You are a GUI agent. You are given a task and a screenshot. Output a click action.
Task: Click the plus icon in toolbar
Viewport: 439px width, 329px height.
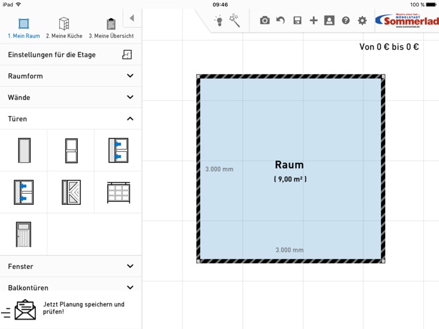pos(314,20)
